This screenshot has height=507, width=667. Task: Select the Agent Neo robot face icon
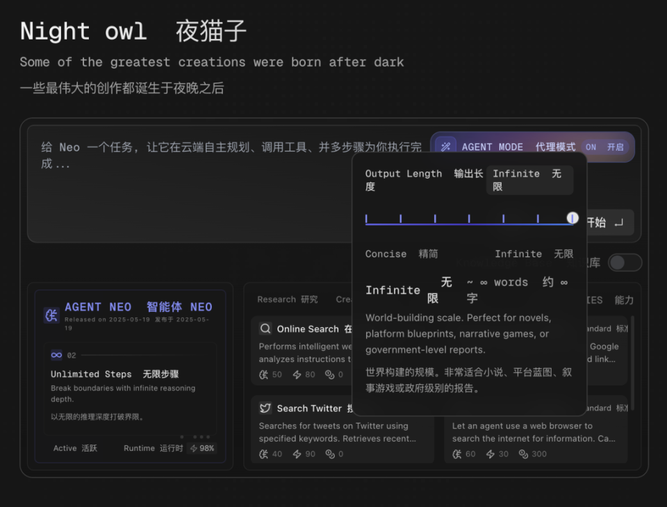(x=50, y=315)
